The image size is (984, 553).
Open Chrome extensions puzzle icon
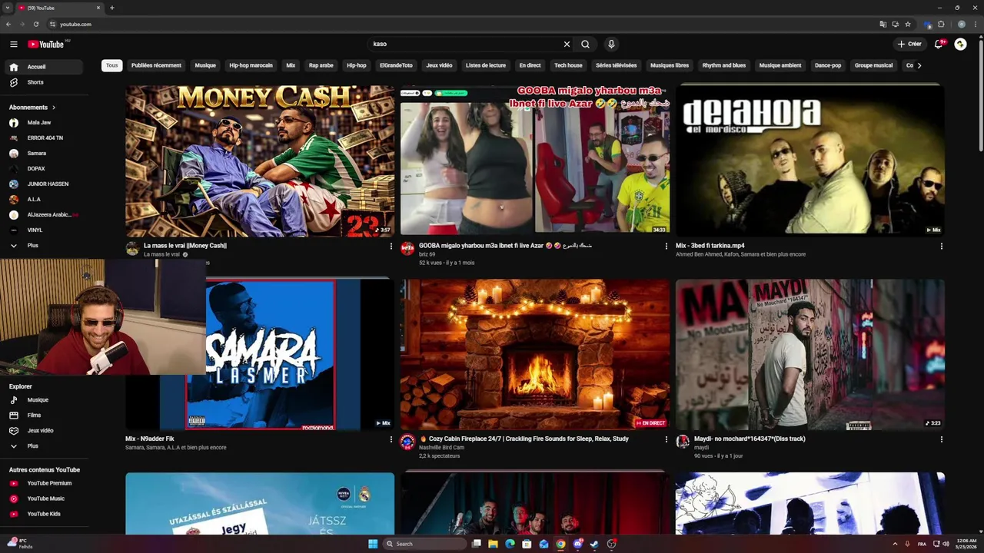tap(941, 24)
